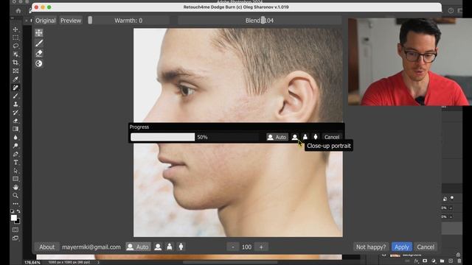Screen dimensions: 472x265
Task: Choose full-body mode in Progress dialog
Action: coord(316,137)
